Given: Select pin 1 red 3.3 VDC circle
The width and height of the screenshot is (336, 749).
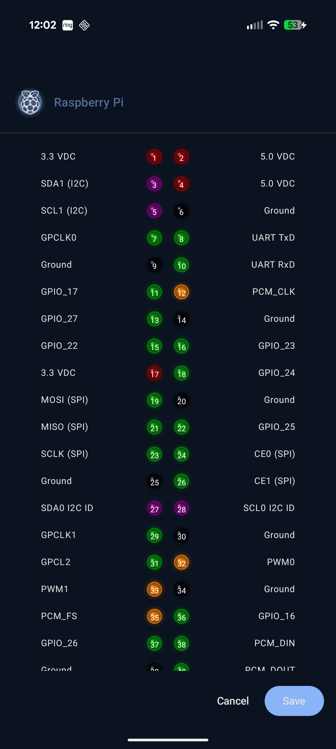Looking at the screenshot, I should (x=154, y=157).
